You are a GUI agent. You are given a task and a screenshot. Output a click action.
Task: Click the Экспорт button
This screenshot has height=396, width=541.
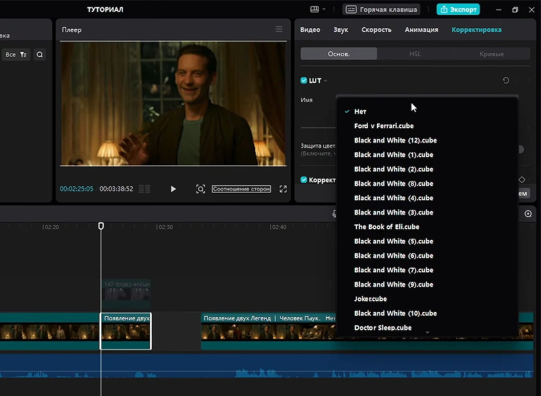tap(458, 9)
